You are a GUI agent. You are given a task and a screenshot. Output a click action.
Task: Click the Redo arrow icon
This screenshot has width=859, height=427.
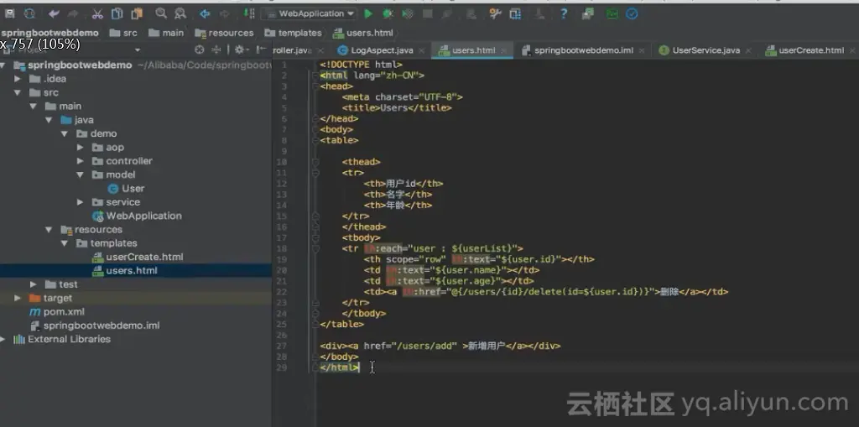(x=72, y=13)
